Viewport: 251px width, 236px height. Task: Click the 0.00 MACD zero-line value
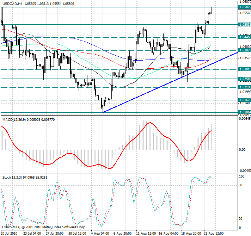tap(242, 150)
